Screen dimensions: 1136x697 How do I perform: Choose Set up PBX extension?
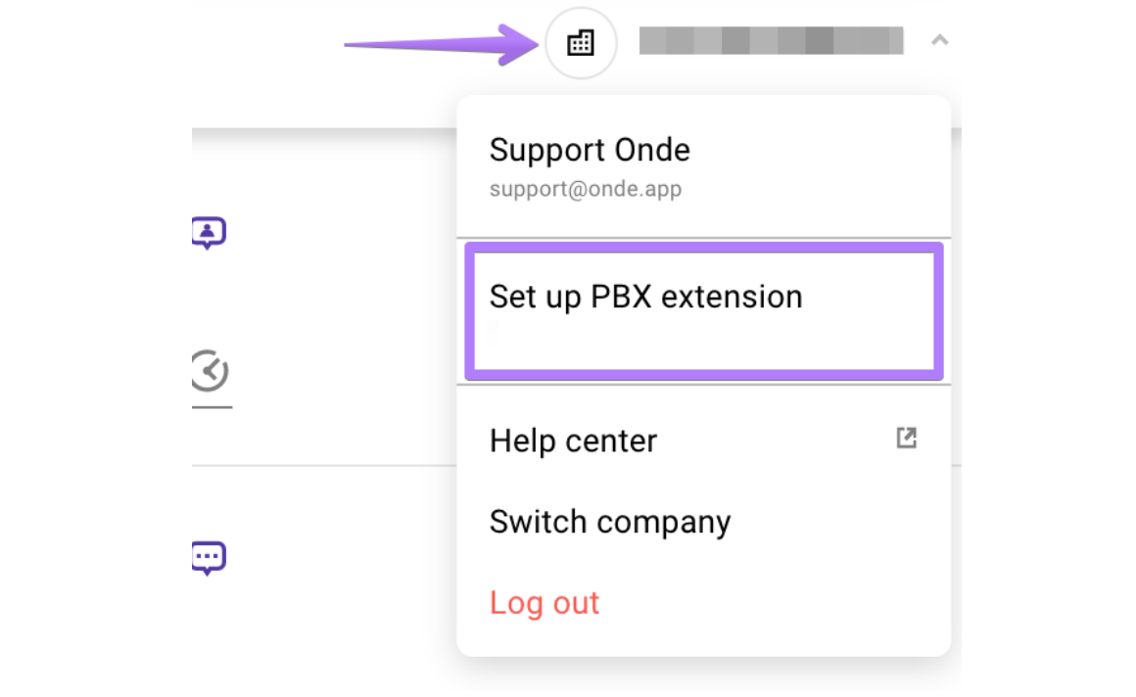pyautogui.click(x=645, y=297)
